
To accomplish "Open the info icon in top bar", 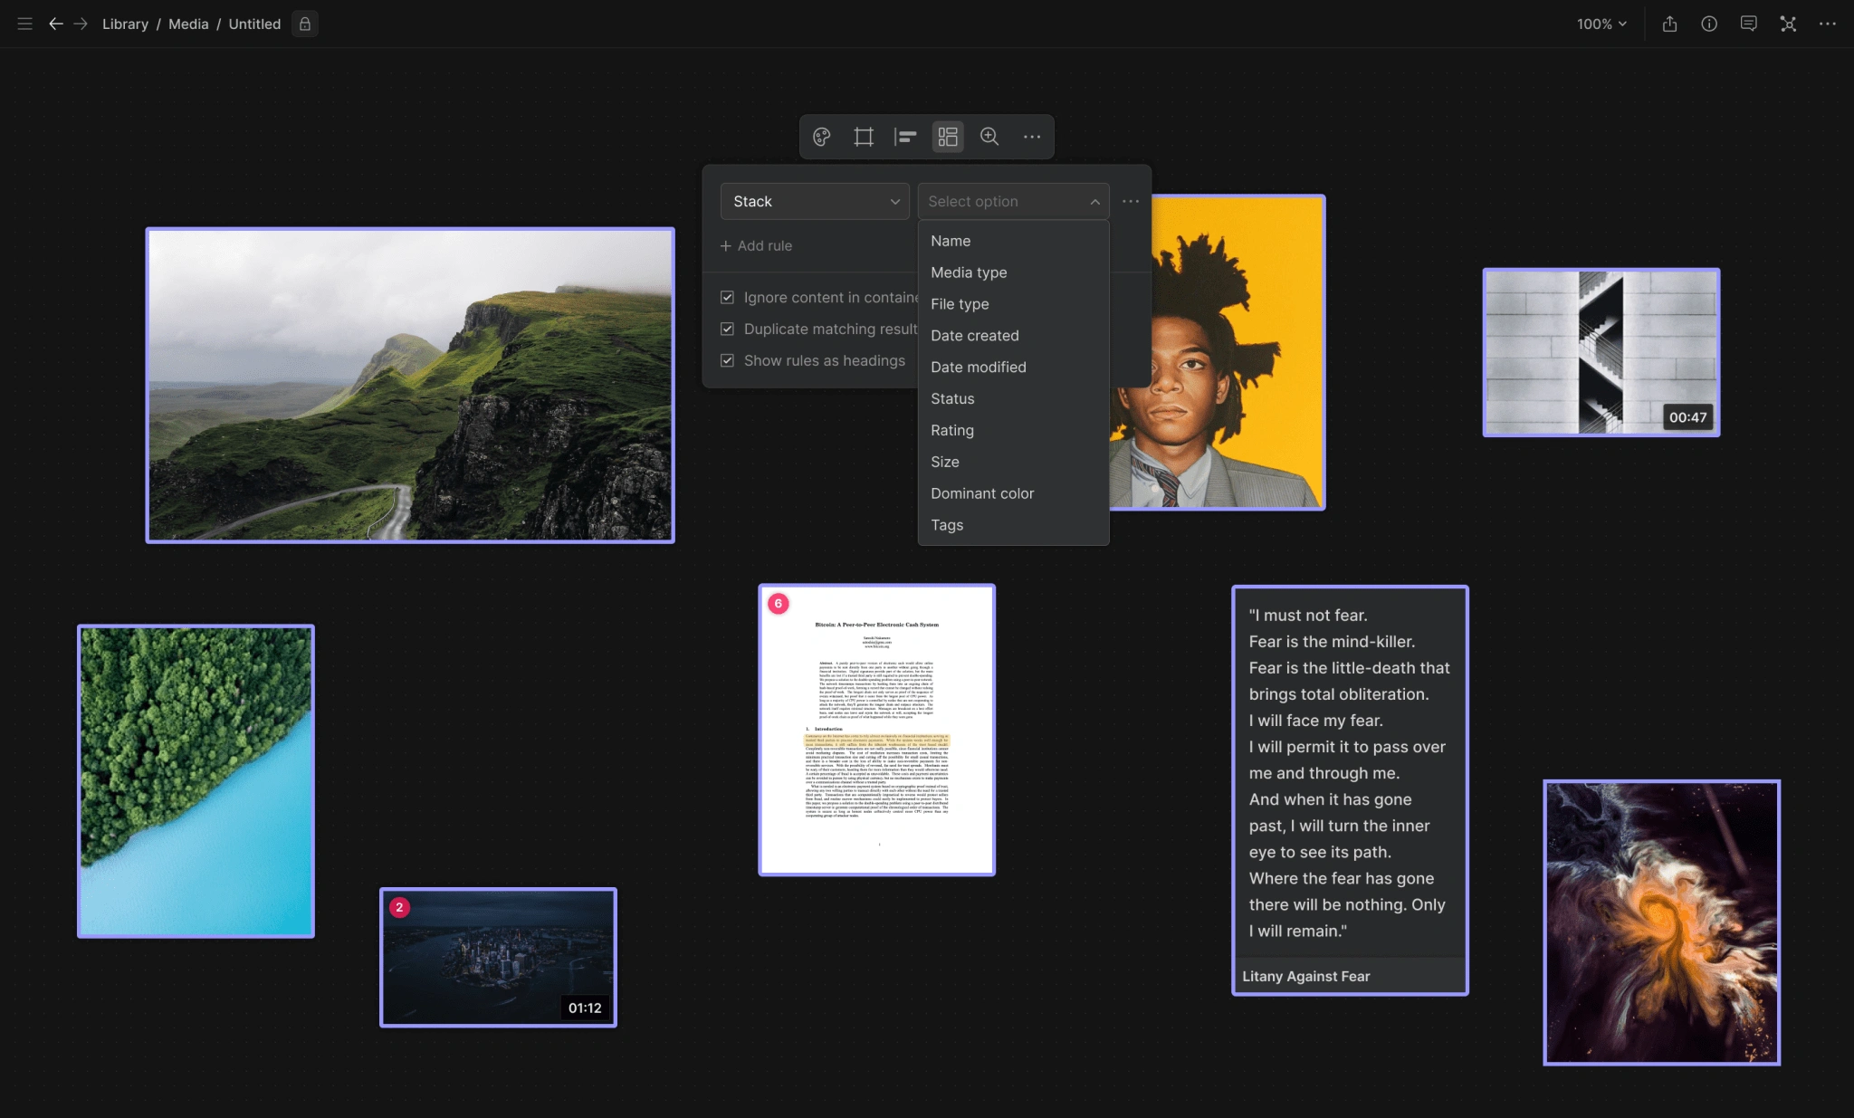I will point(1709,24).
